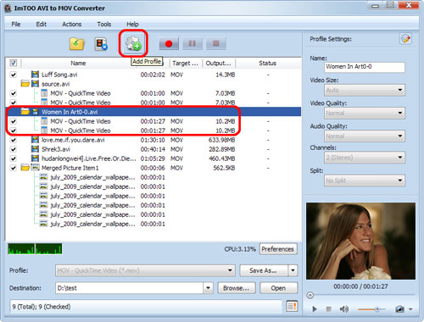Click the preview seek slider handle
This screenshot has height=322, width=424.
click(310, 296)
